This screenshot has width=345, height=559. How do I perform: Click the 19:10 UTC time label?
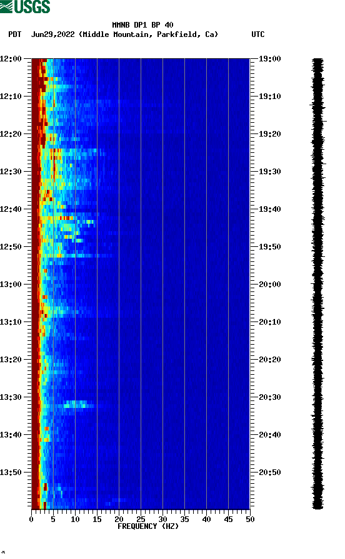click(x=269, y=97)
